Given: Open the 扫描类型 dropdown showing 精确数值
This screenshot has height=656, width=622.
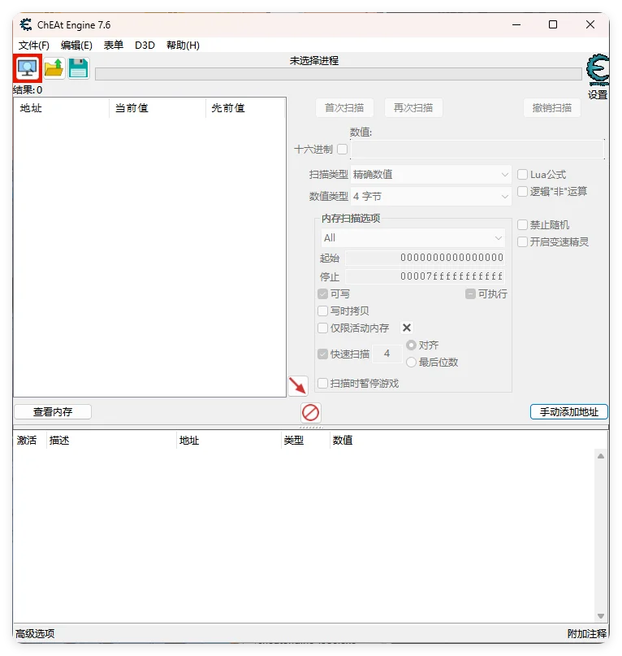Looking at the screenshot, I should coord(430,175).
